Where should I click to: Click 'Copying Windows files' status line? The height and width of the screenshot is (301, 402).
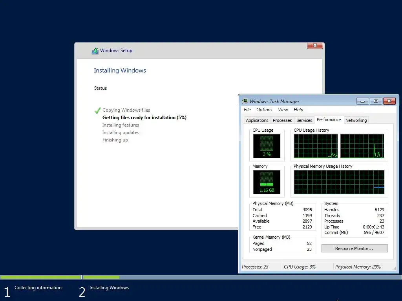pos(126,110)
